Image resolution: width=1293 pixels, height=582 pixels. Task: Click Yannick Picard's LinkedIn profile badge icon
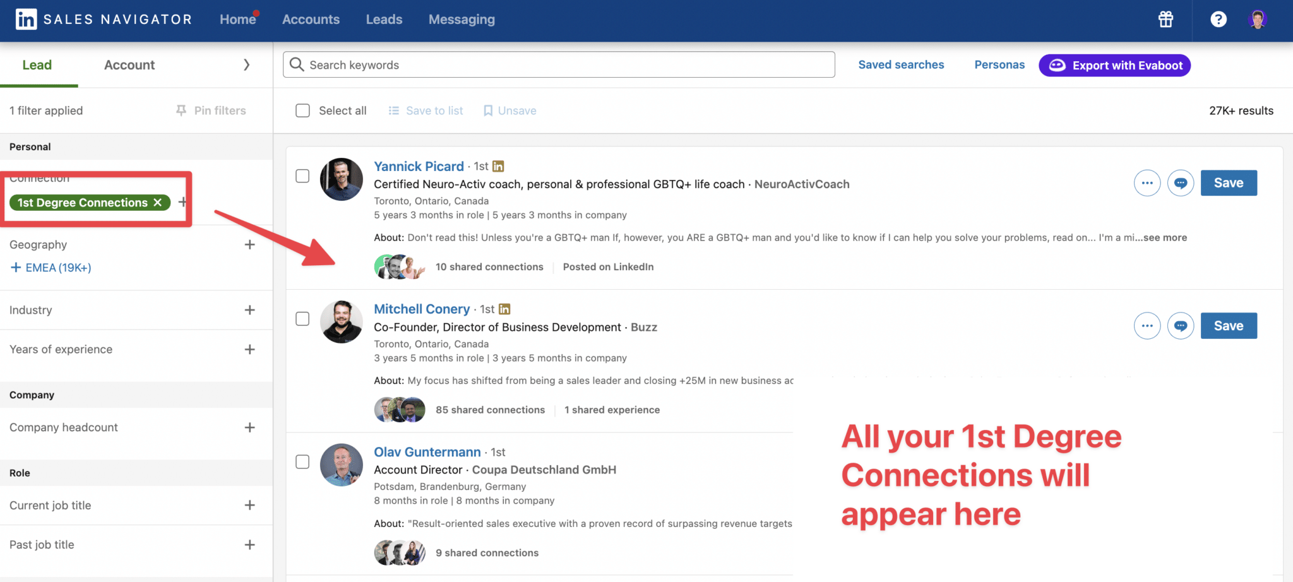tap(498, 166)
